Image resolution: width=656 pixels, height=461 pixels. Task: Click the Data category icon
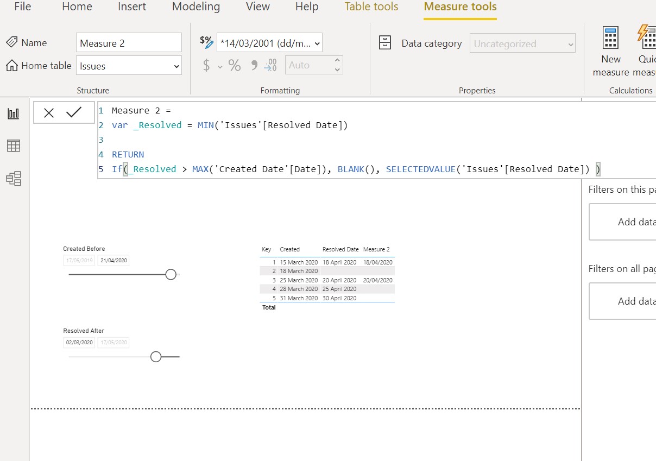tap(385, 43)
